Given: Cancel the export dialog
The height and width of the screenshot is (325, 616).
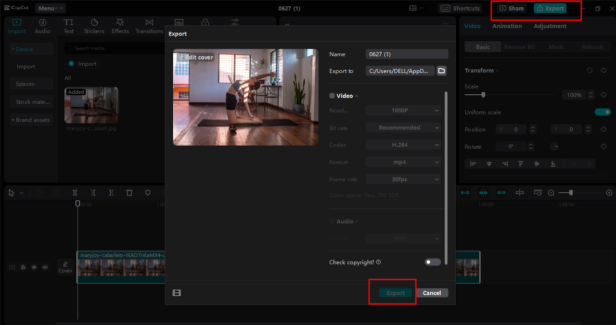Looking at the screenshot, I should pos(432,293).
